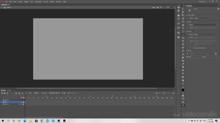Toggle visibility of all timeline layers
This screenshot has width=220, height=123.
click(x=21, y=98)
